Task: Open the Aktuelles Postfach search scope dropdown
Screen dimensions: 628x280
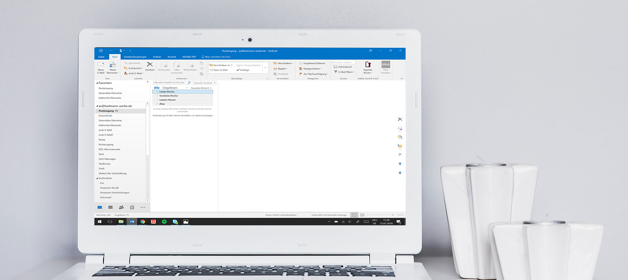Action: (205, 83)
